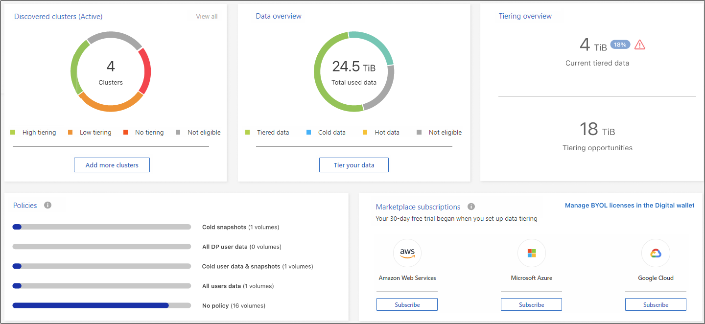Screen dimensions: 705x324
Task: Click the Microsoft Azure logo
Action: tap(531, 253)
